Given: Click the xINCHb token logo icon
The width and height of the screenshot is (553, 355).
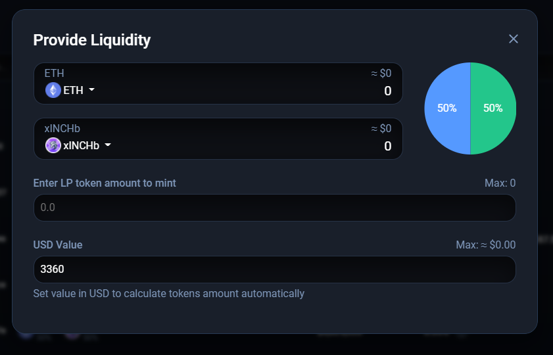Looking at the screenshot, I should click(x=53, y=145).
